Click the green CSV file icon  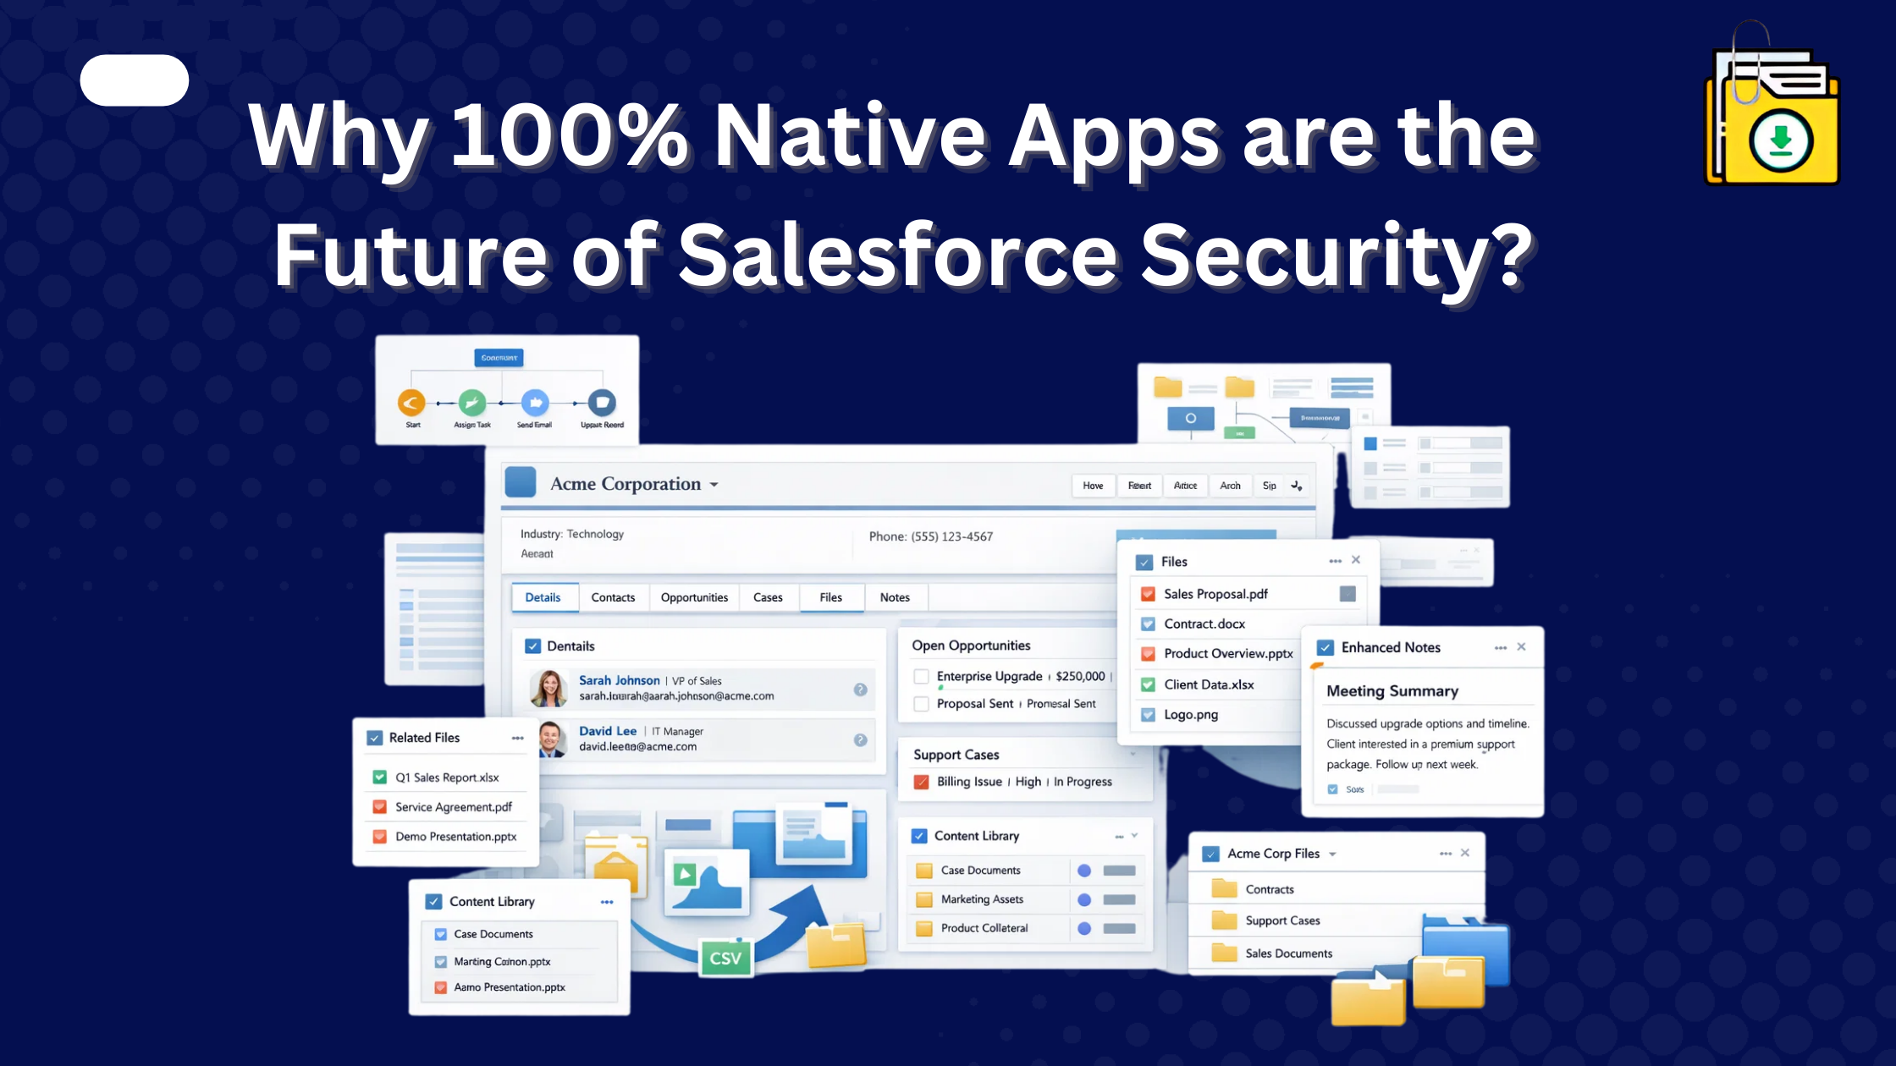click(725, 958)
